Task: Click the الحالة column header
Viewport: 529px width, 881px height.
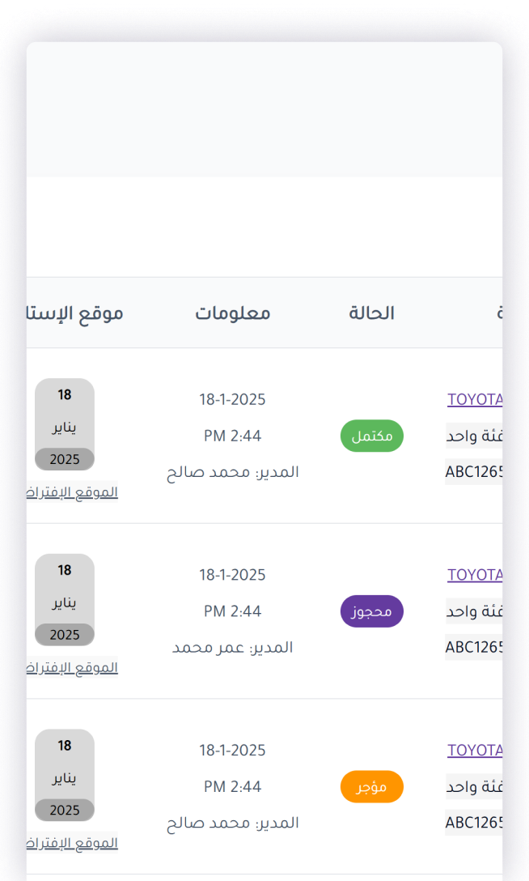Action: [371, 313]
